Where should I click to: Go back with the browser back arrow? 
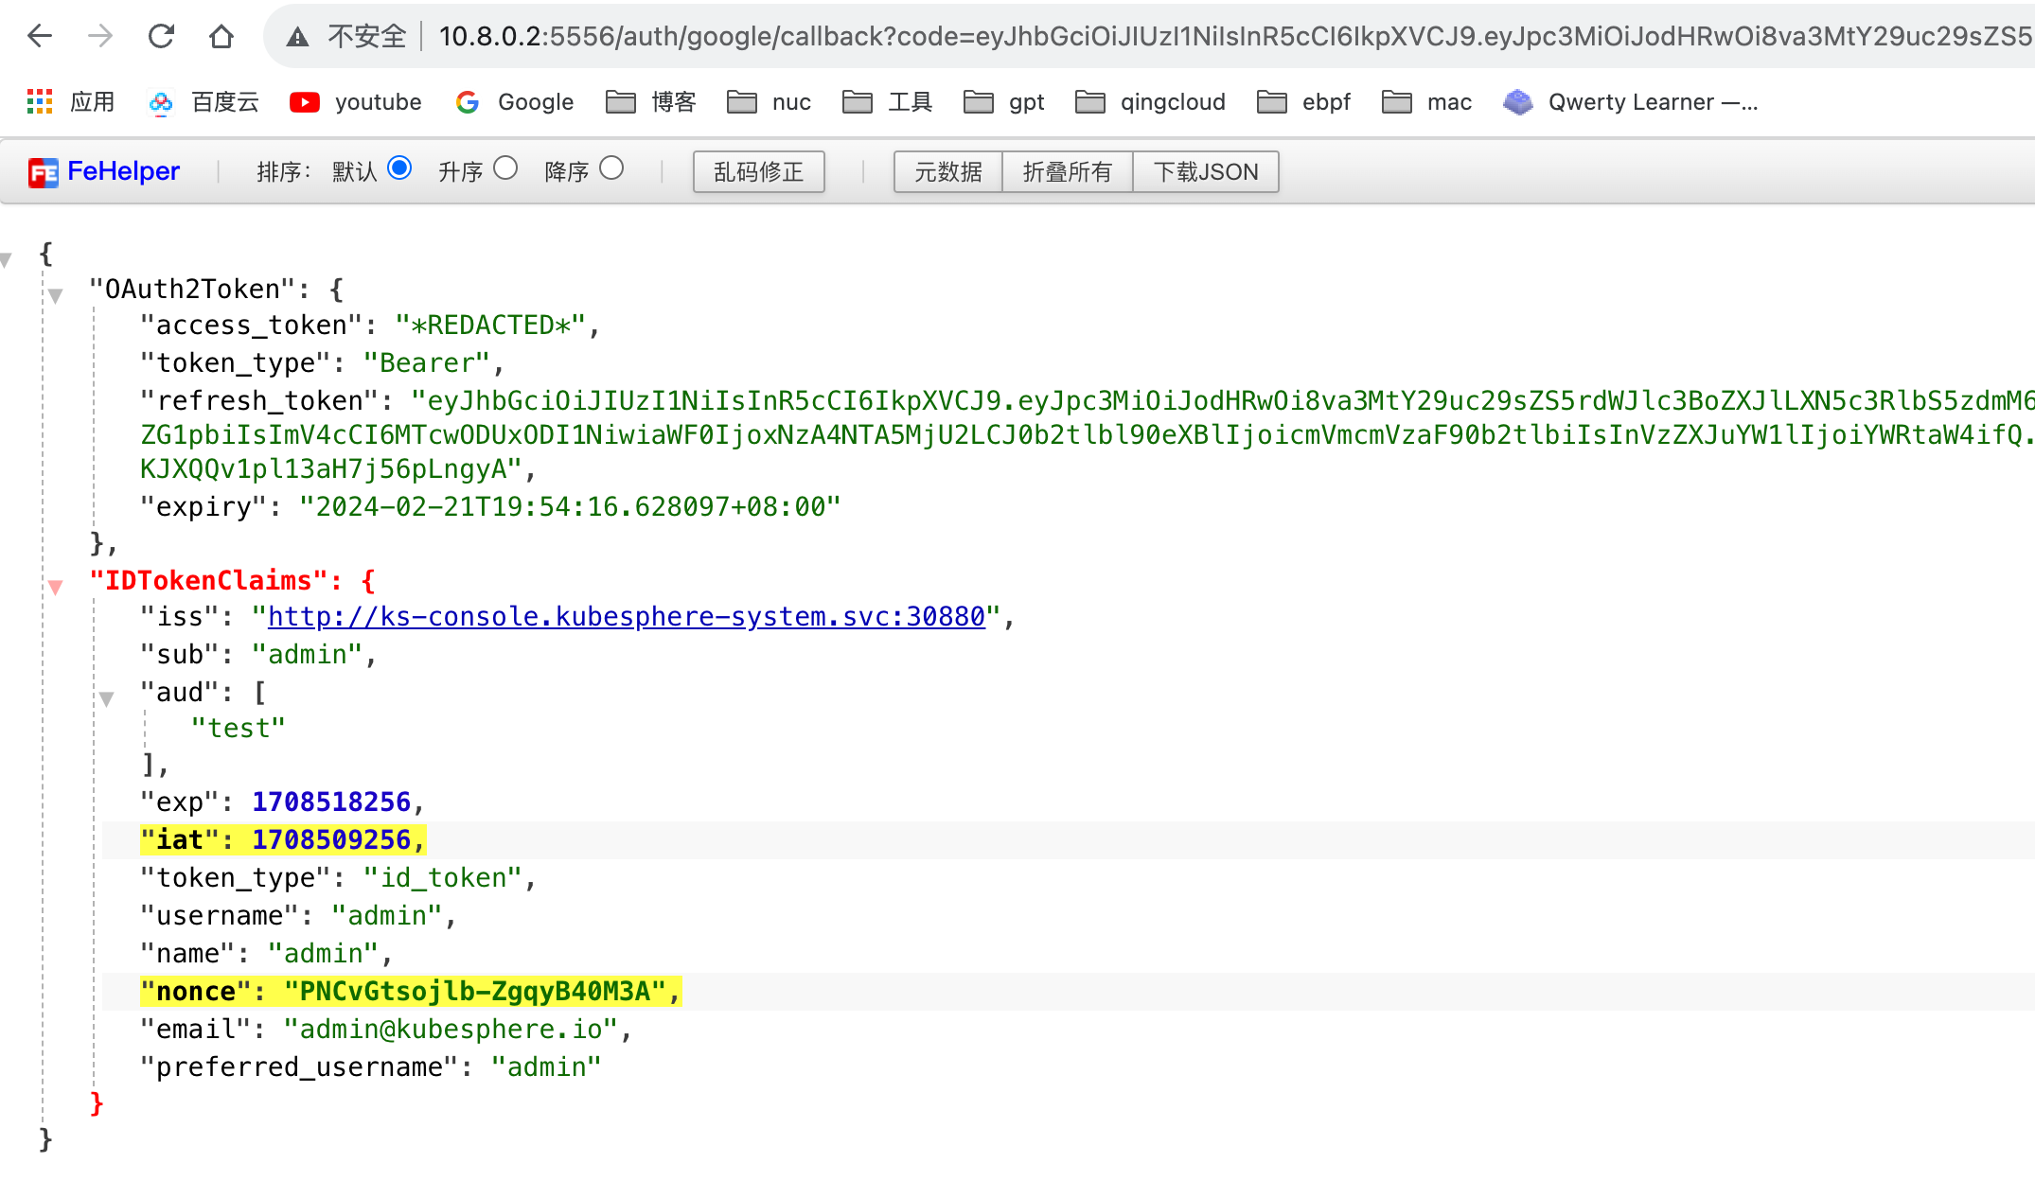(40, 36)
